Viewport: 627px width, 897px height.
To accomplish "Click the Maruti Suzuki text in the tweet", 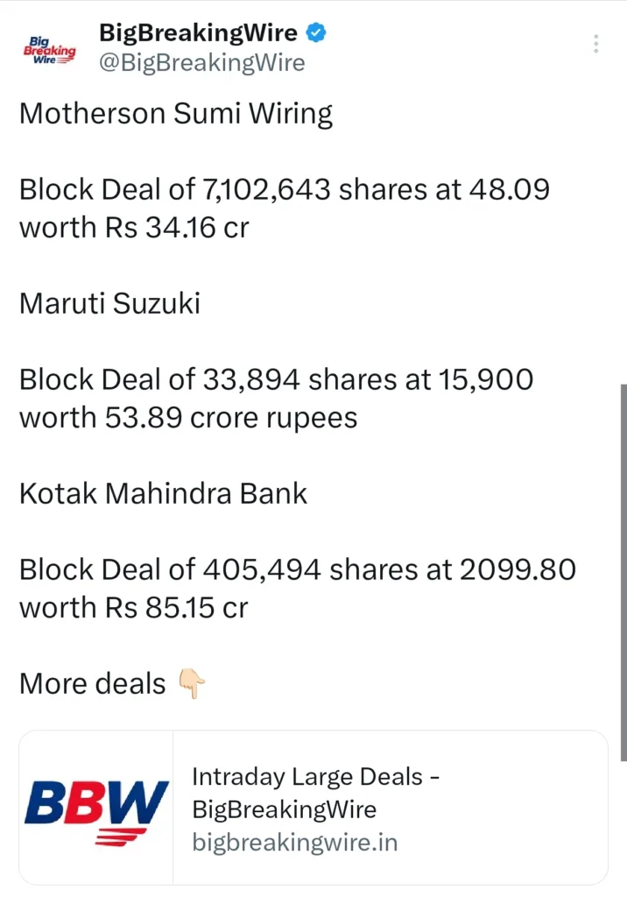I will pyautogui.click(x=110, y=304).
